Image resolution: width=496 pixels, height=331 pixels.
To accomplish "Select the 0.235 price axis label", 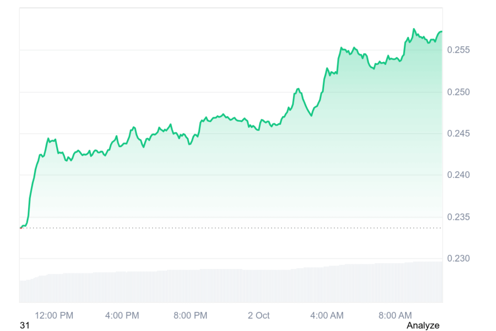I will point(457,217).
